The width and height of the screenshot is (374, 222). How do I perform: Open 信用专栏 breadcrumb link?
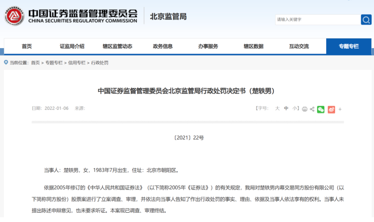[77, 63]
